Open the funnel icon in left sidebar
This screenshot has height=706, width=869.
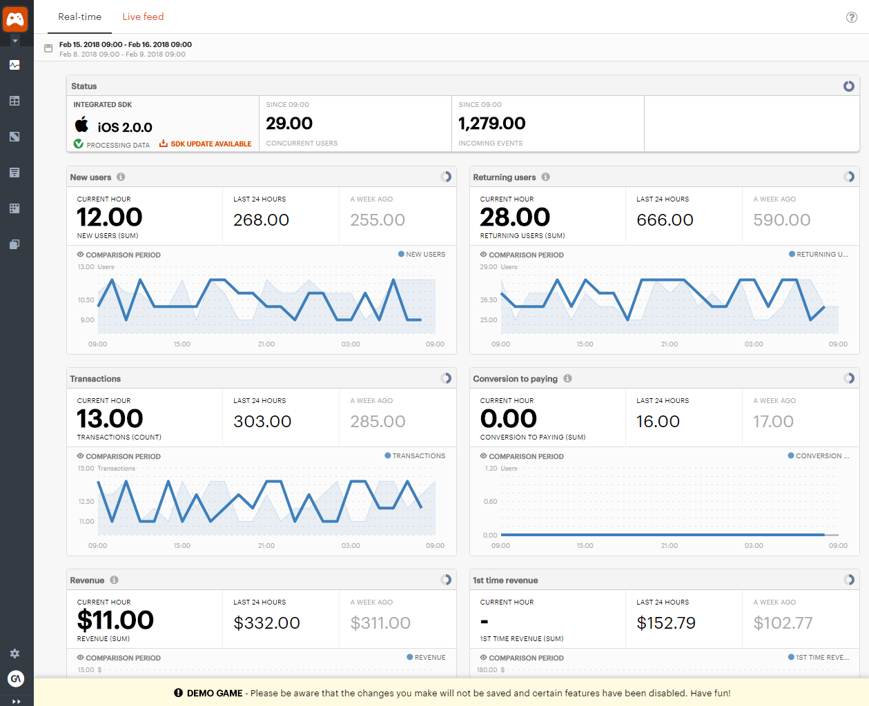(14, 173)
